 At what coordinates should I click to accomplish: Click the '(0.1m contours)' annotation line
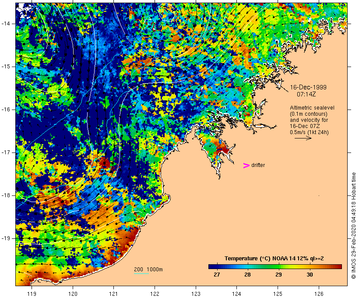click(309, 114)
